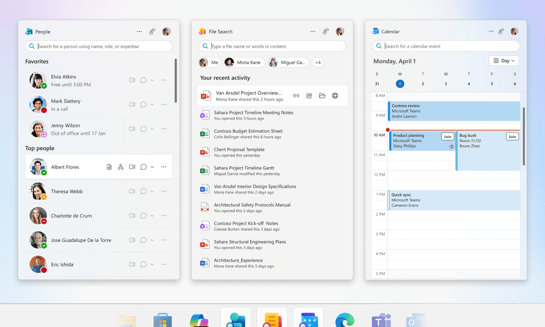Image resolution: width=545 pixels, height=327 pixels.
Task: Open Van Arsdel Project Overview in browser
Action: coord(335,95)
